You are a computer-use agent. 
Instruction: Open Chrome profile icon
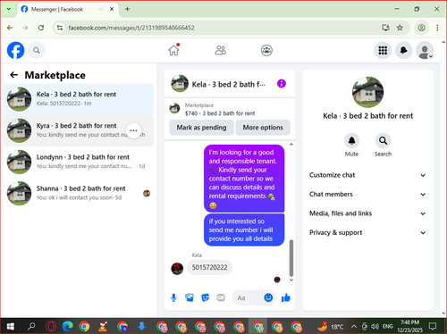(x=421, y=28)
